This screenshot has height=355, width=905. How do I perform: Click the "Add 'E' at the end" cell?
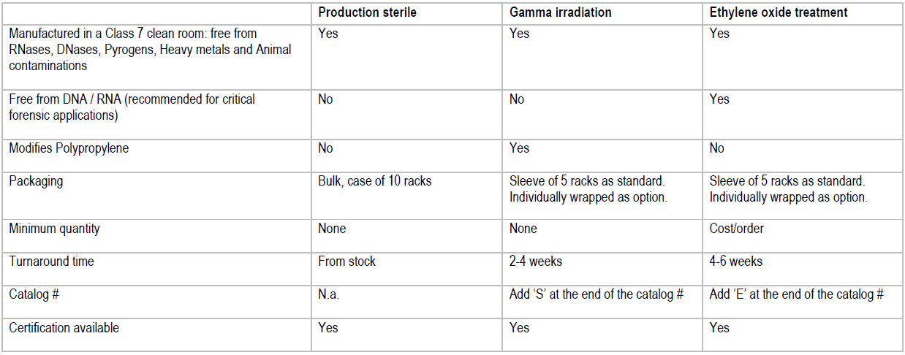tap(797, 294)
